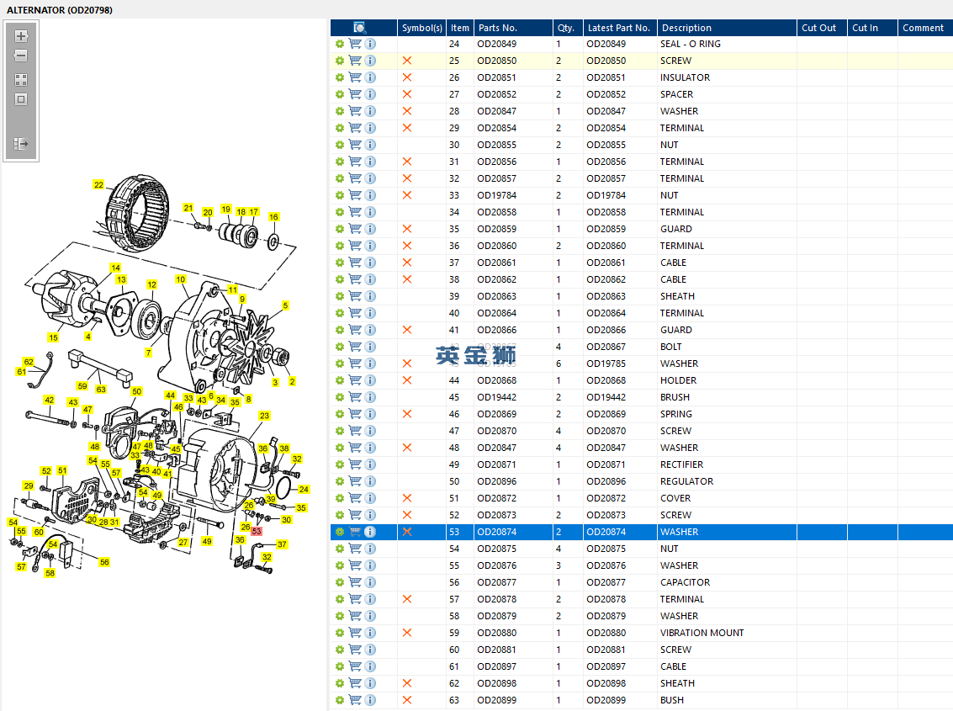Click the Symbol(s) column header

421,28
